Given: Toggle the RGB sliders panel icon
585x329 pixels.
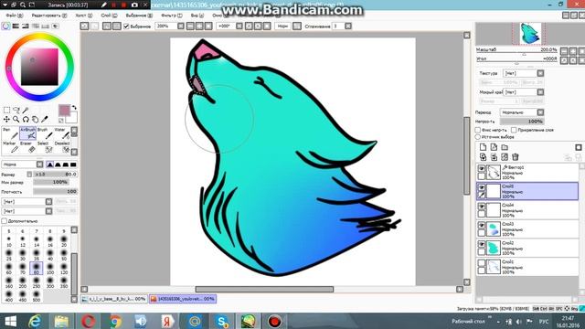Looking at the screenshot, I should [16, 27].
